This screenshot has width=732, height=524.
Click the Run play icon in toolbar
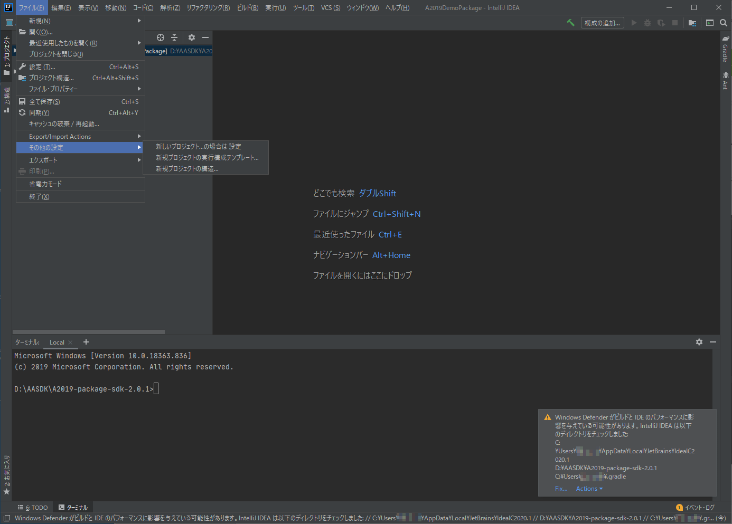(x=634, y=23)
